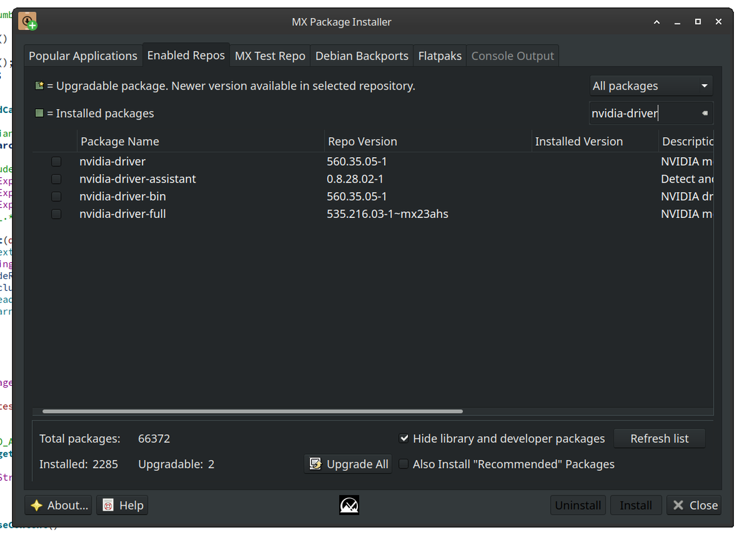Uncheck Hide library and developer packages
Screen dimensions: 744x535
coord(404,438)
